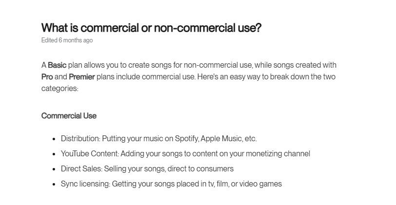Click the bullet dot beside Distribution

54,139
